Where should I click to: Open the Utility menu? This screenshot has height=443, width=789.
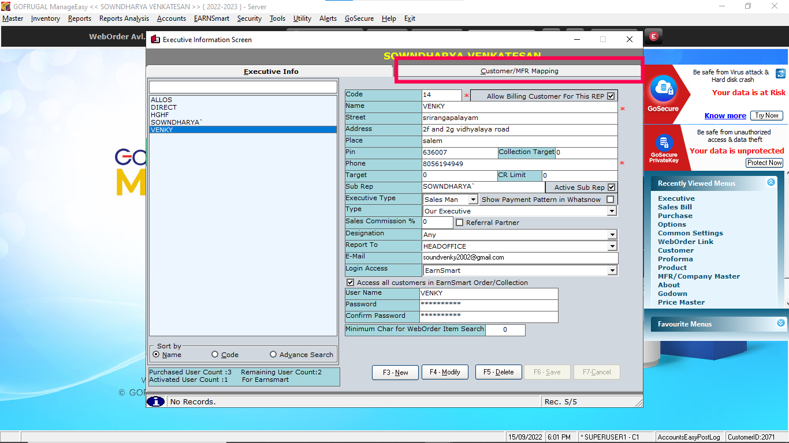point(302,18)
